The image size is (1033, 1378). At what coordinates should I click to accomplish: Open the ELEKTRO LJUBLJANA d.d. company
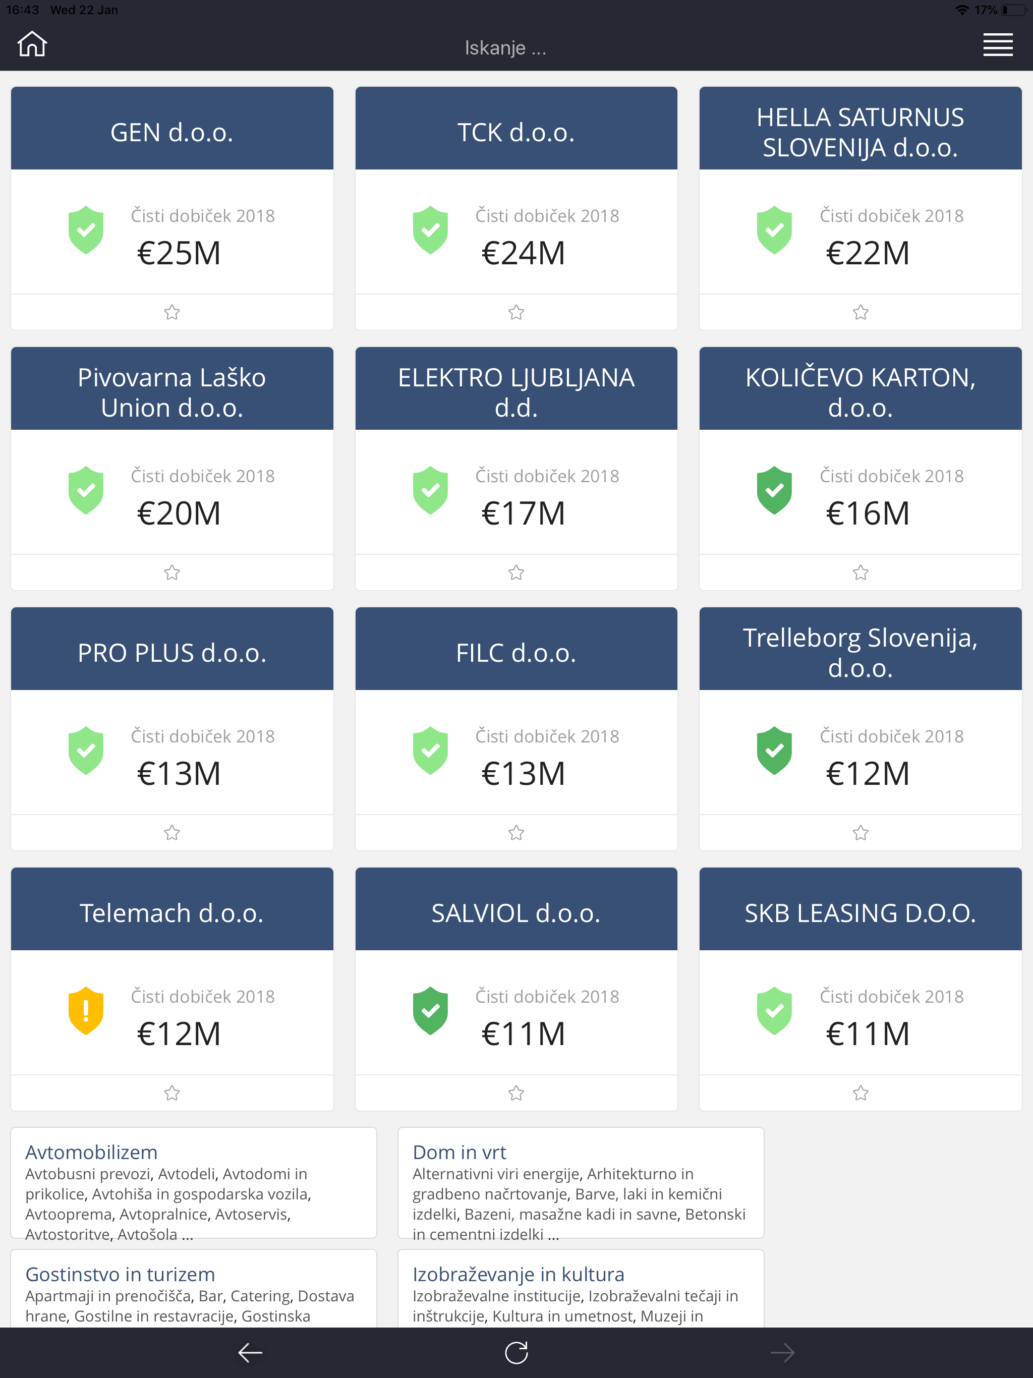(516, 392)
